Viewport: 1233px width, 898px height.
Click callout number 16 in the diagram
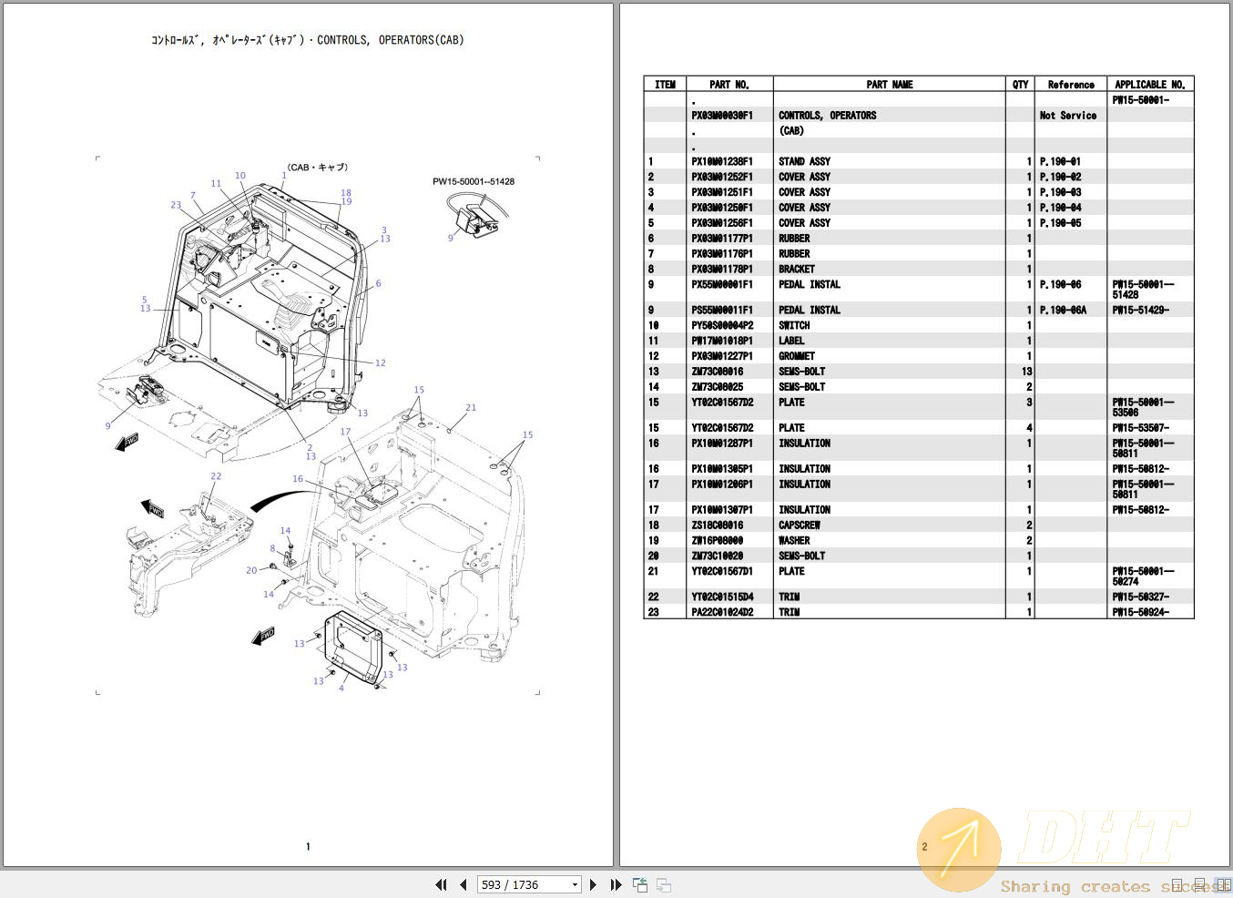tap(298, 479)
